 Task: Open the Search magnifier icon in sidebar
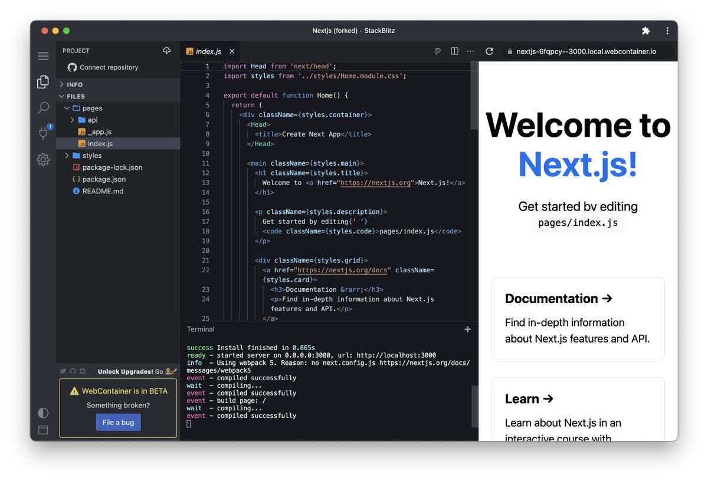[43, 108]
